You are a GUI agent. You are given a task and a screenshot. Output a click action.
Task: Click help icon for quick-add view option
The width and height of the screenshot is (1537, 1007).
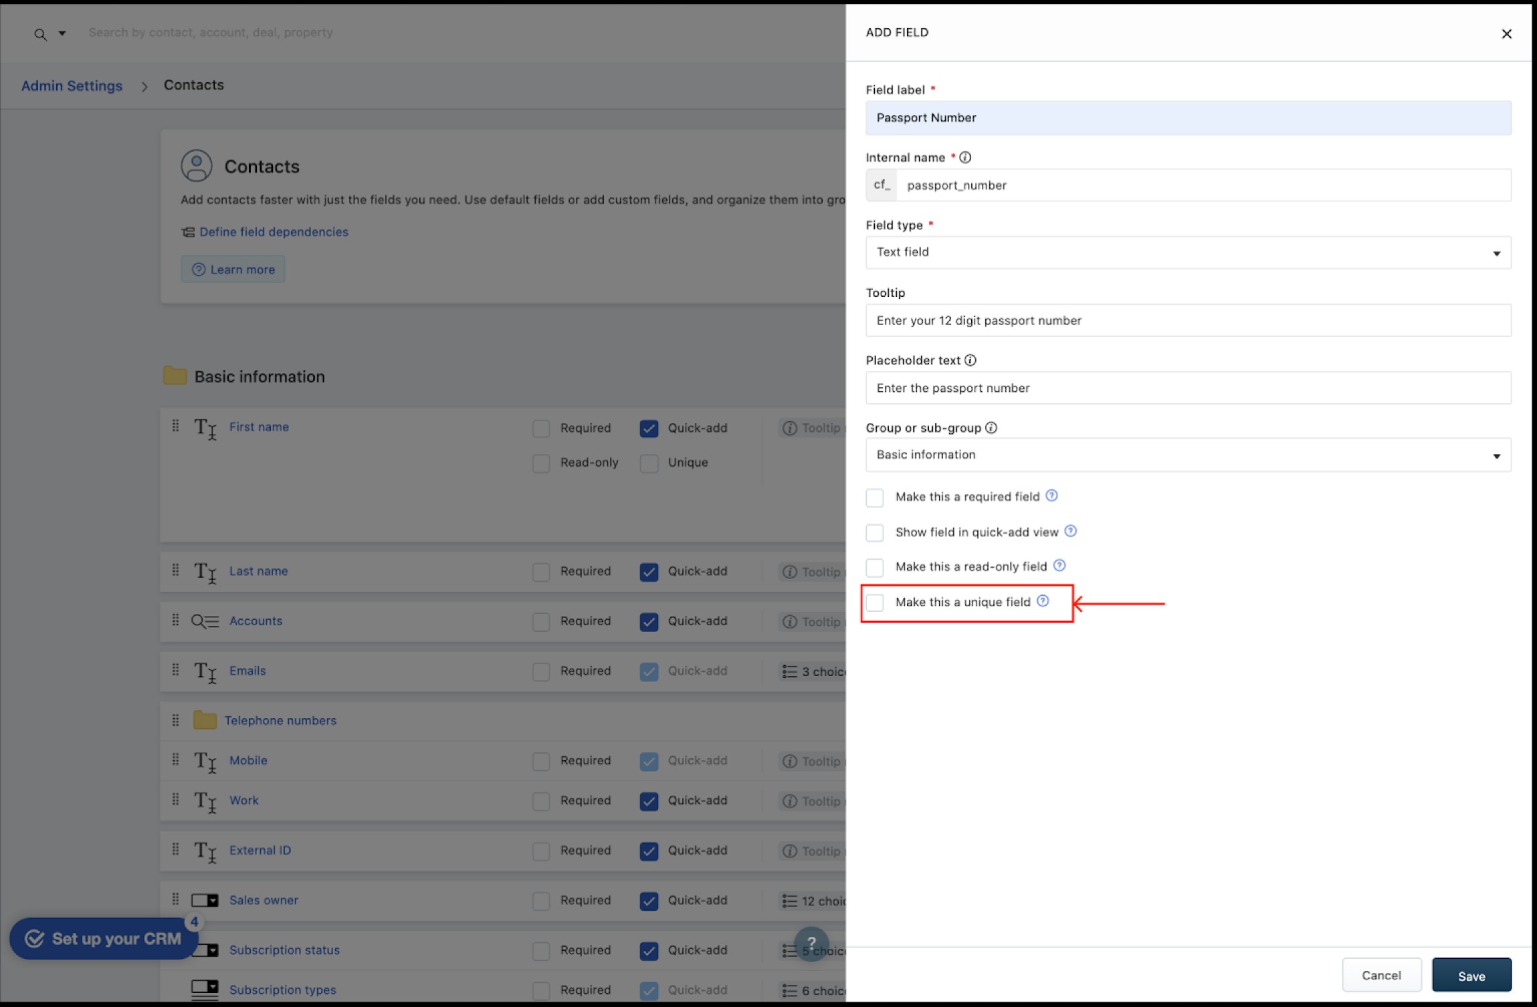pyautogui.click(x=1070, y=532)
